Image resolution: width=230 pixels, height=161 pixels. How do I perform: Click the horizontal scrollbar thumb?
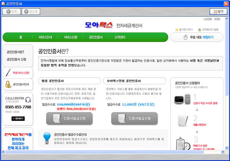tap(104, 152)
